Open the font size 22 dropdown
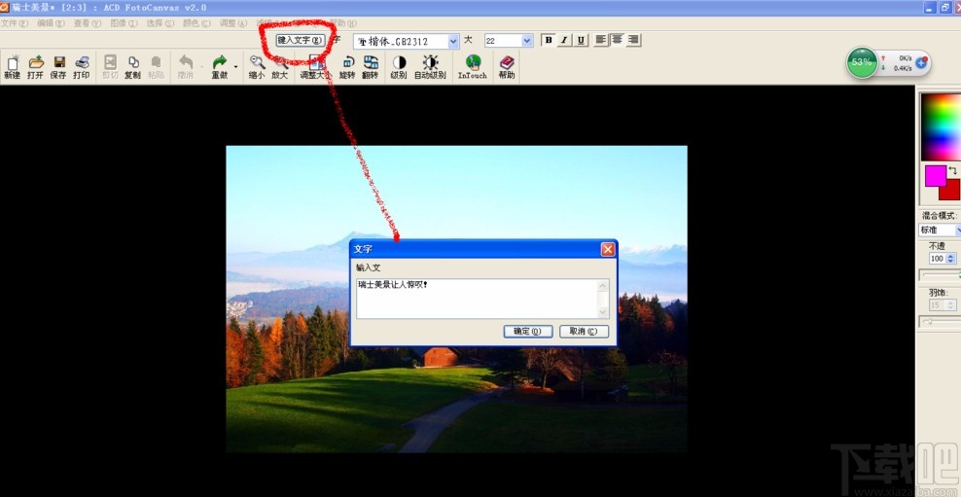 [527, 41]
